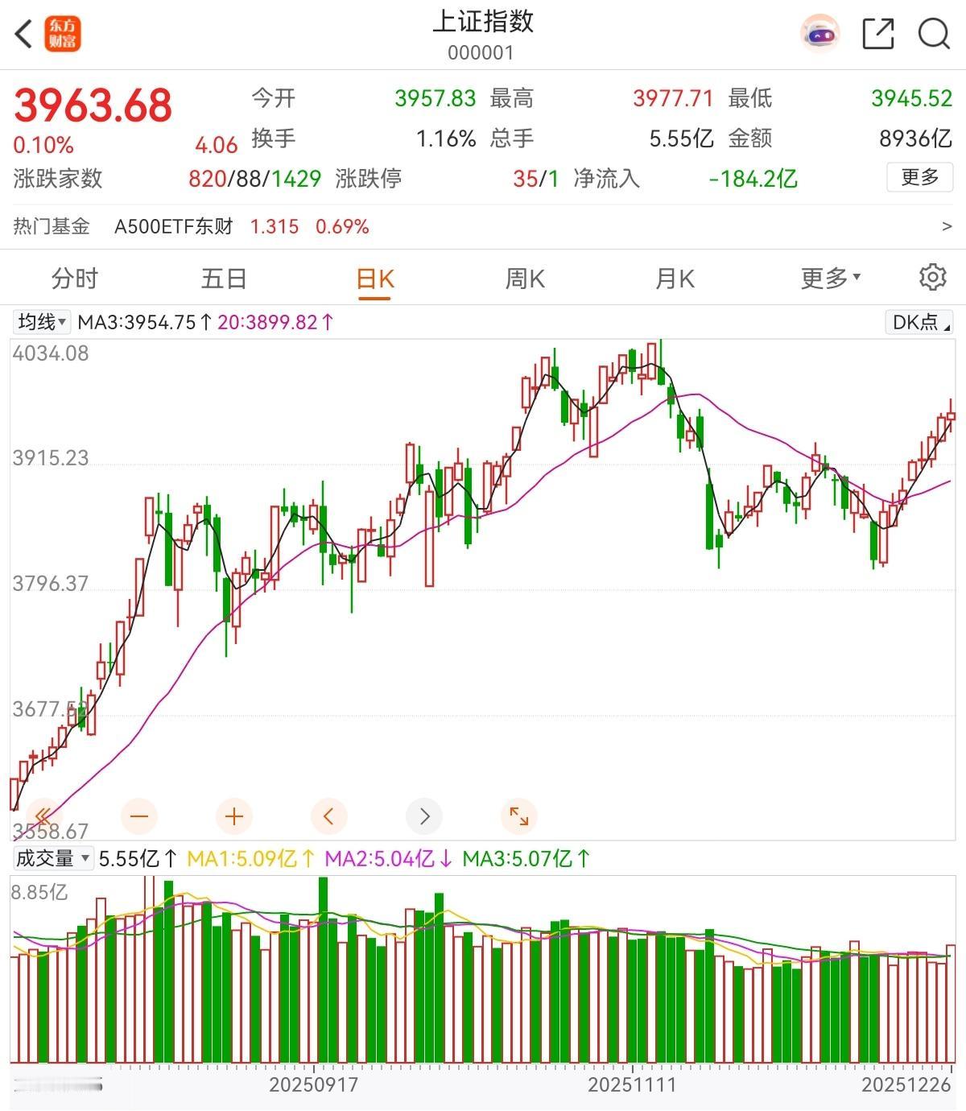Open the AI assistant robot icon
The width and height of the screenshot is (966, 1111).
[x=819, y=34]
